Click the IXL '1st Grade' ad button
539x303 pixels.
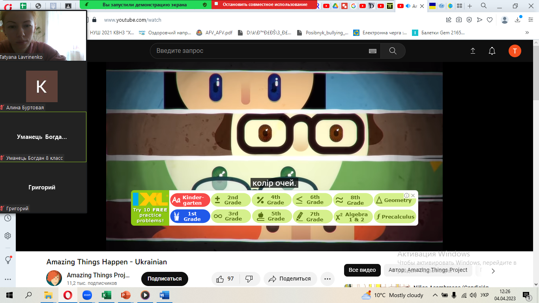[190, 217]
